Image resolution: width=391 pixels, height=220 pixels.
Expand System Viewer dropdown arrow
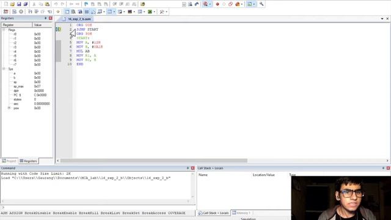[x=155, y=12]
